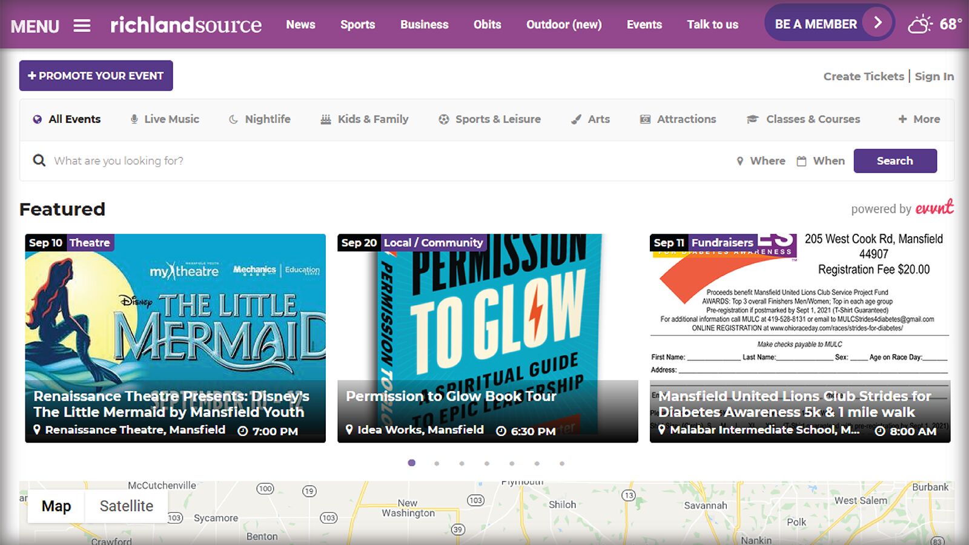The height and width of the screenshot is (545, 969).
Task: Filter by Attractions category
Action: point(678,119)
